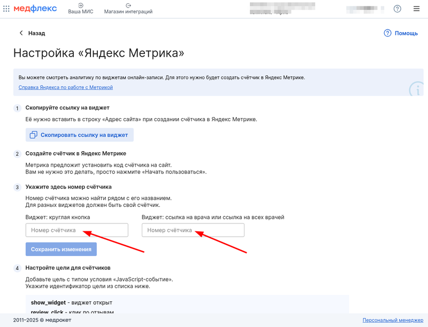Click the copy icon in the copy-link button

(x=34, y=135)
